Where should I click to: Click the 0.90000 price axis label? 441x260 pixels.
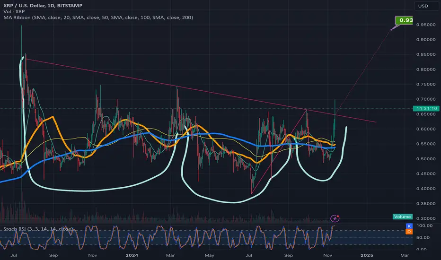[x=426, y=40]
